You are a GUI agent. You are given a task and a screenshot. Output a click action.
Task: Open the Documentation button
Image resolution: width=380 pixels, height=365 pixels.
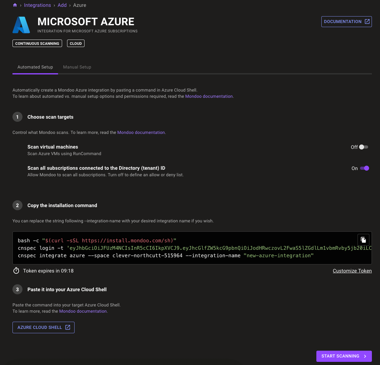(346, 21)
